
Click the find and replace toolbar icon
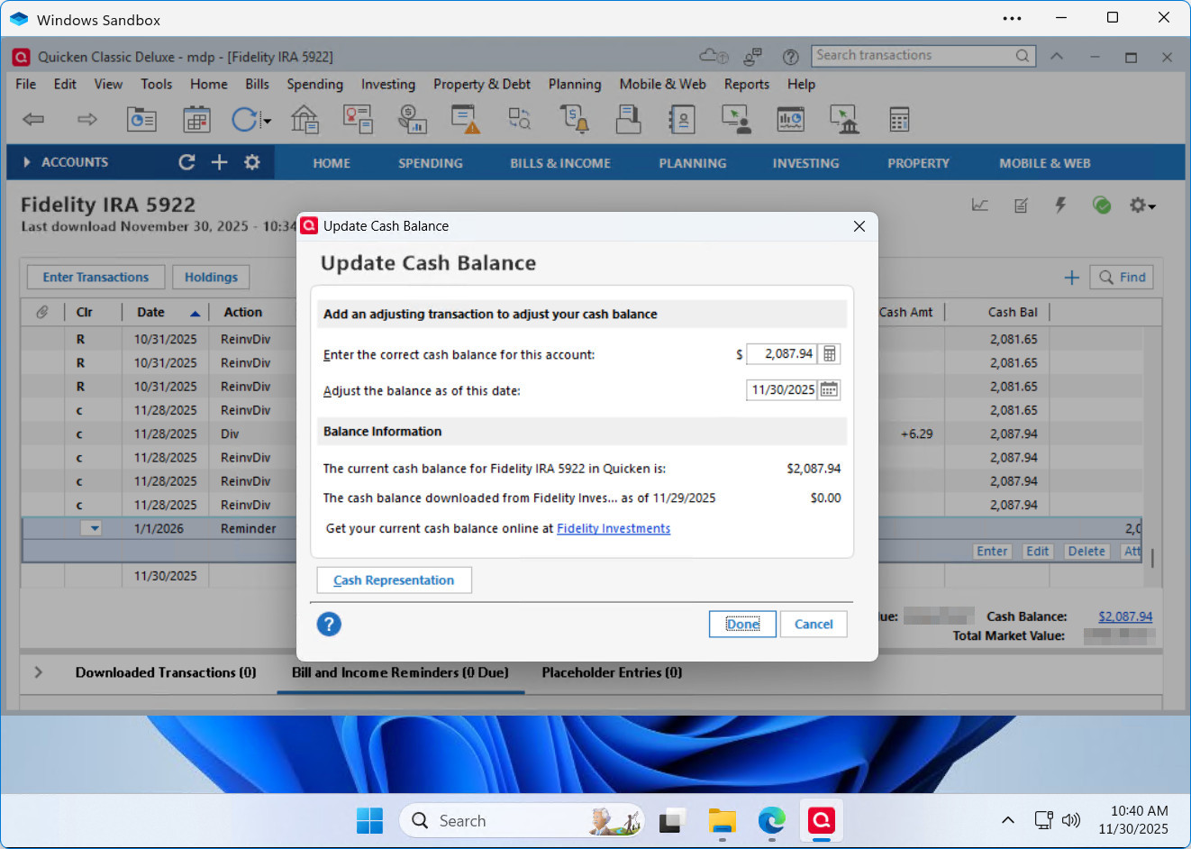coord(520,119)
